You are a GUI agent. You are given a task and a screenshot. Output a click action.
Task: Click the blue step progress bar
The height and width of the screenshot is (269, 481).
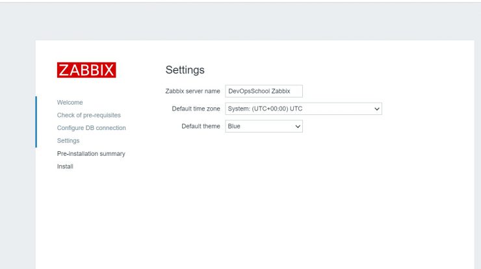tap(36, 122)
